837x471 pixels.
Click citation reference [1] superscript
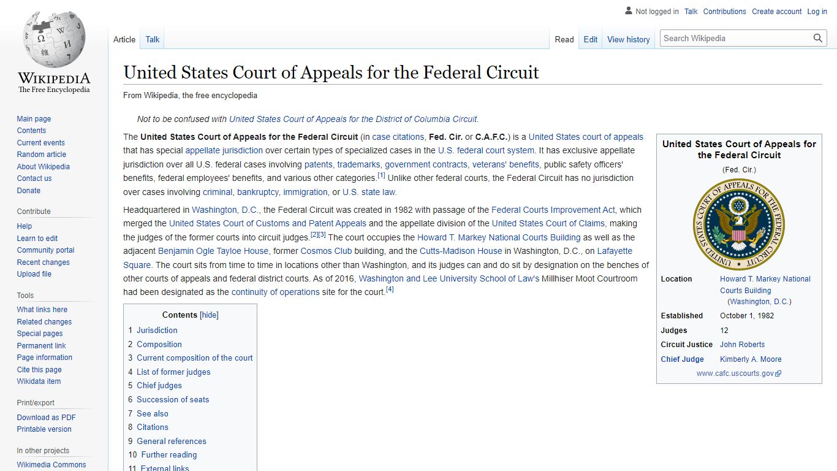[x=381, y=175]
